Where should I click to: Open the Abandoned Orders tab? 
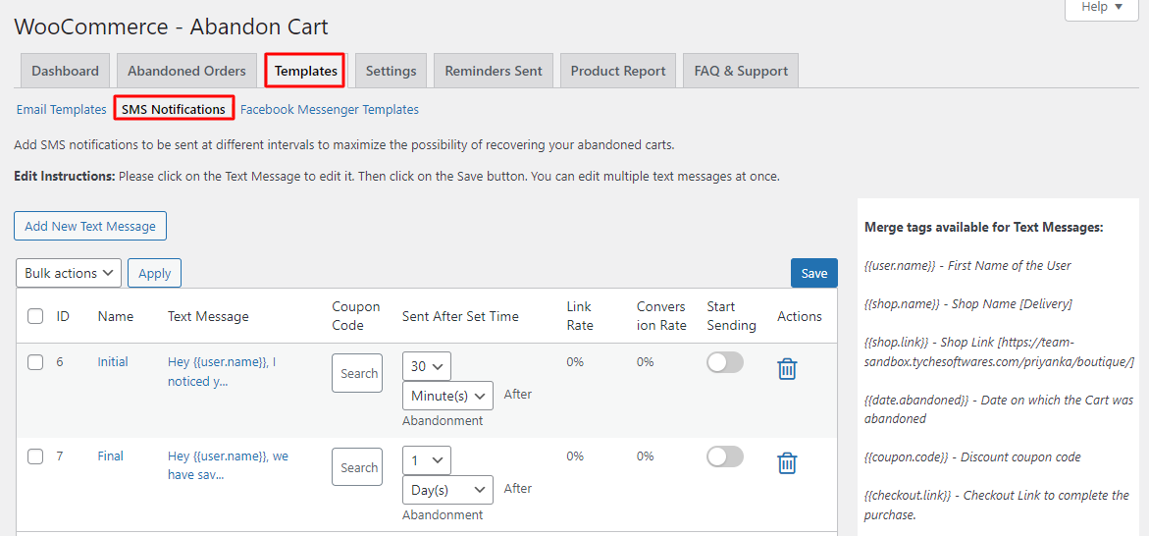[x=186, y=71]
